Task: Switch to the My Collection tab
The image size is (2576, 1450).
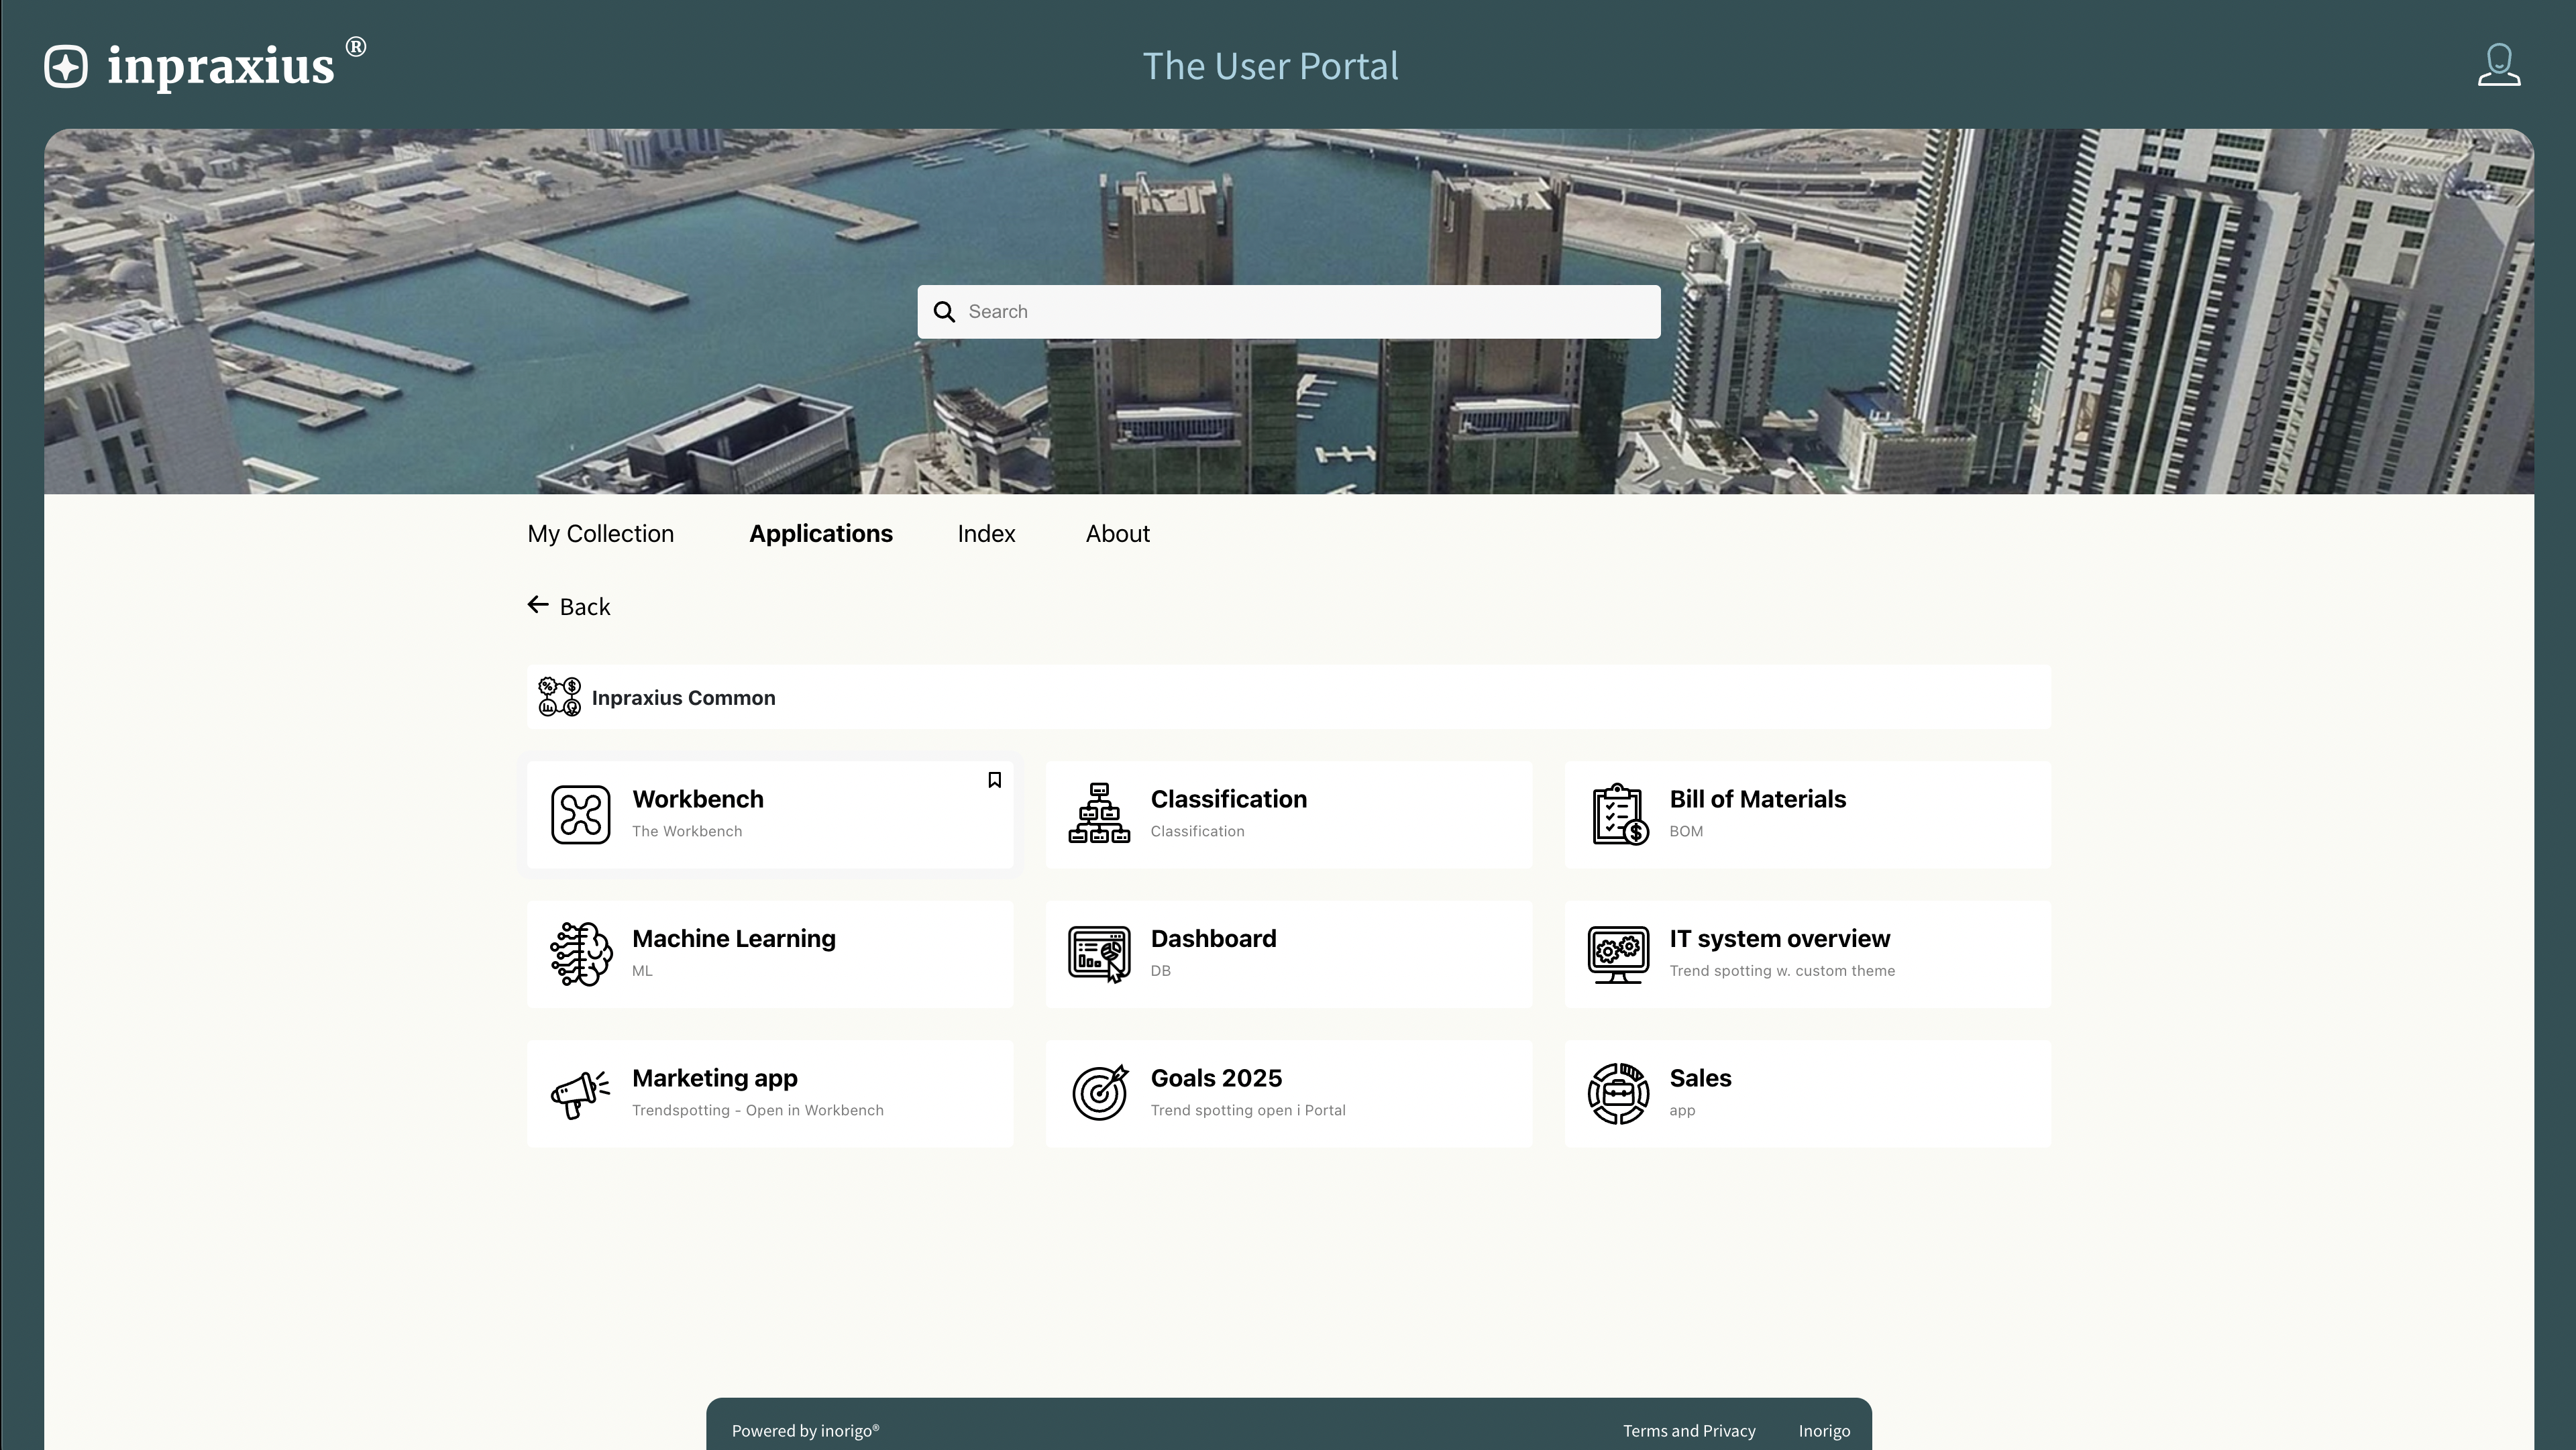Action: point(600,534)
